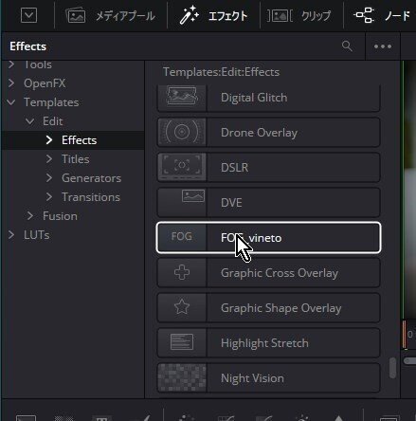Expand the Effects subcategory chevron

49,140
